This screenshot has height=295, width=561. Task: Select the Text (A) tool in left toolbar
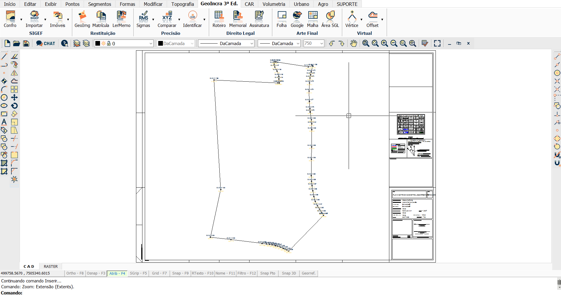(4, 122)
